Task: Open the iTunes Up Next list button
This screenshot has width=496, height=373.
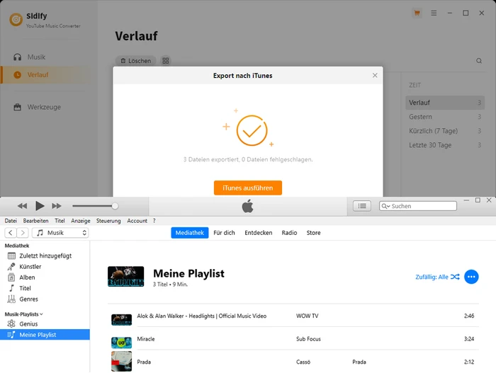Action: click(362, 206)
